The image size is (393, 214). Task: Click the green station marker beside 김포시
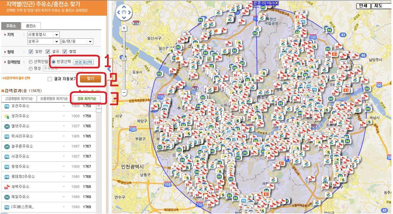[159, 74]
